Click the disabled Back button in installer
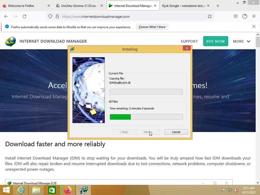This screenshot has height=195, width=260. click(124, 132)
